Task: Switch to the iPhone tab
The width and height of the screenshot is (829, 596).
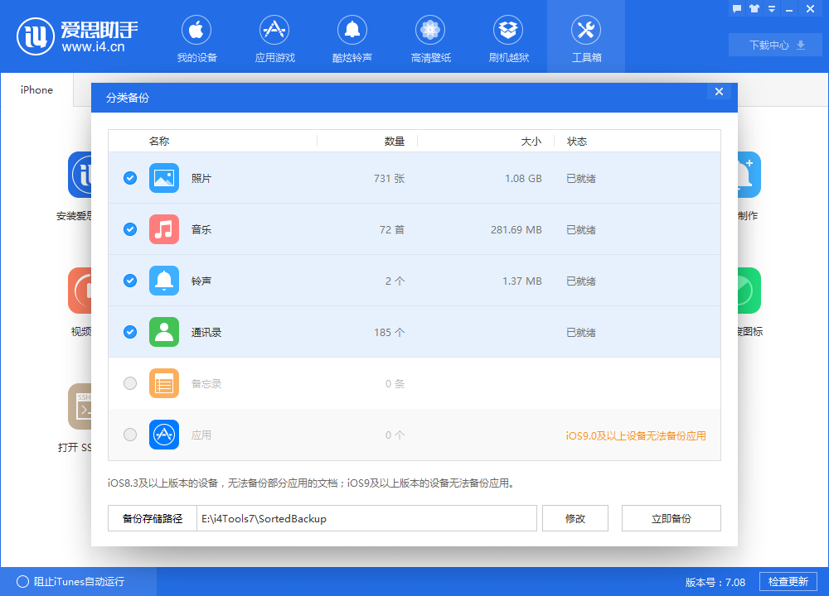Action: tap(36, 89)
